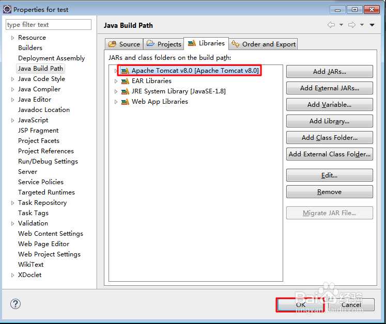Select WikiText in the properties tree

click(x=31, y=265)
